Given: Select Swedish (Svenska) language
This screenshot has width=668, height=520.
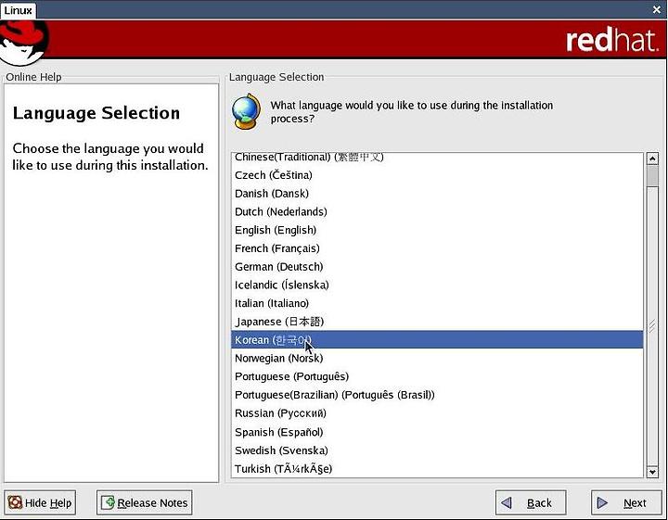Looking at the screenshot, I should tap(437, 450).
